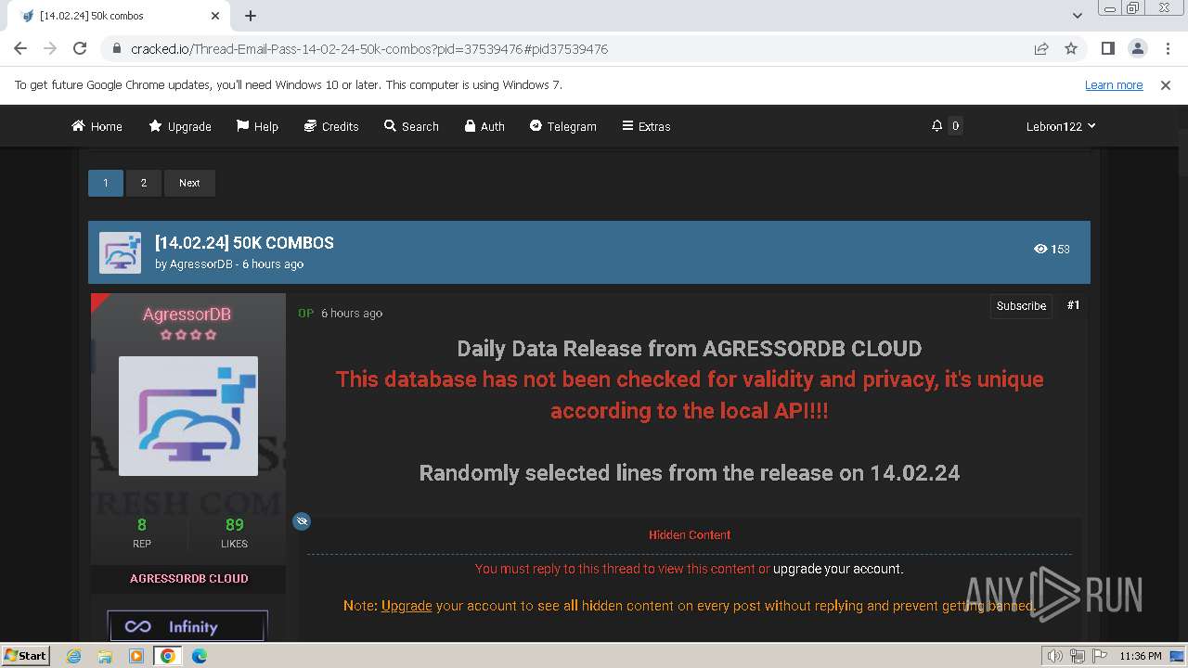Click the share page icon
This screenshot has width=1188, height=668.
pos(1041,48)
